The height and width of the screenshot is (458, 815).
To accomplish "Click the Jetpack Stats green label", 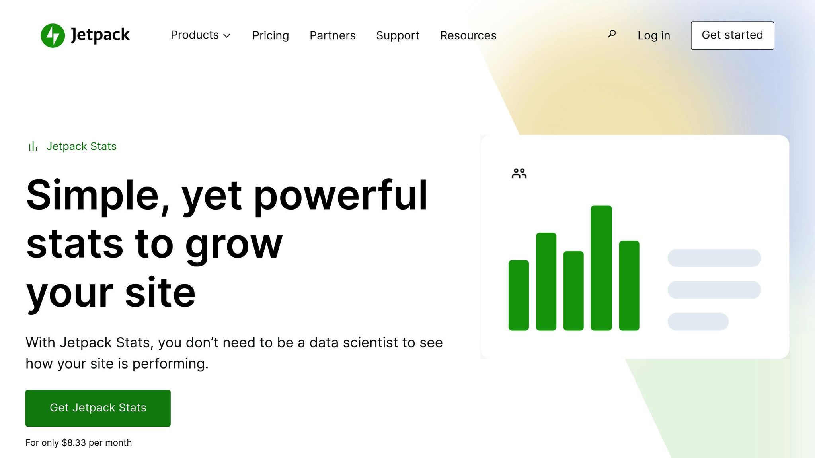I will tap(81, 146).
